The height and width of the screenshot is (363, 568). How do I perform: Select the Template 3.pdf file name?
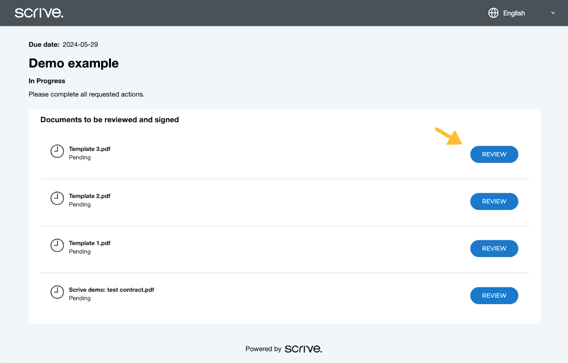coord(90,149)
